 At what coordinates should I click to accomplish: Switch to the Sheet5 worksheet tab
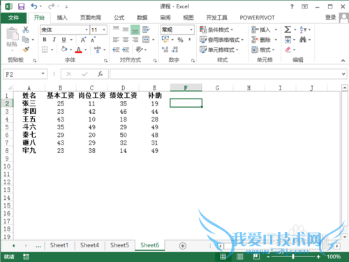tap(119, 245)
